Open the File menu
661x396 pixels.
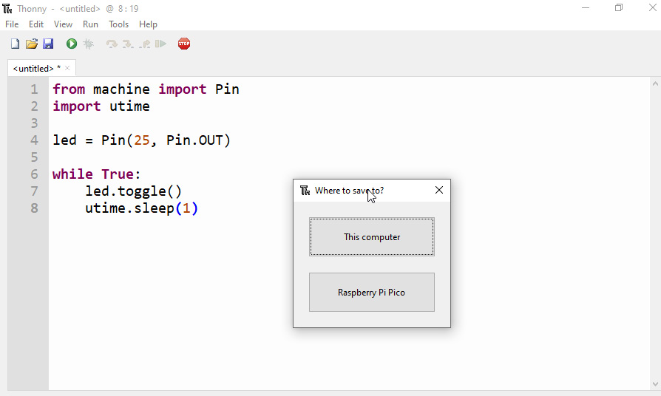[x=12, y=24]
